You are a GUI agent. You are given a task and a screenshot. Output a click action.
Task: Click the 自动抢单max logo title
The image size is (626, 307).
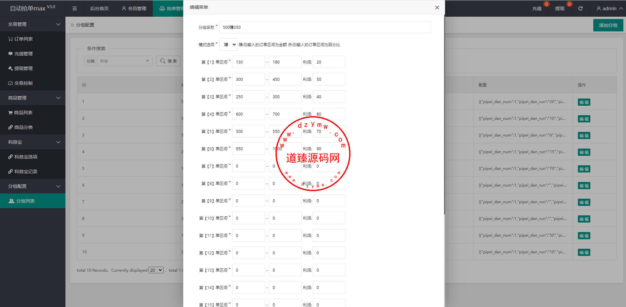(x=32, y=8)
